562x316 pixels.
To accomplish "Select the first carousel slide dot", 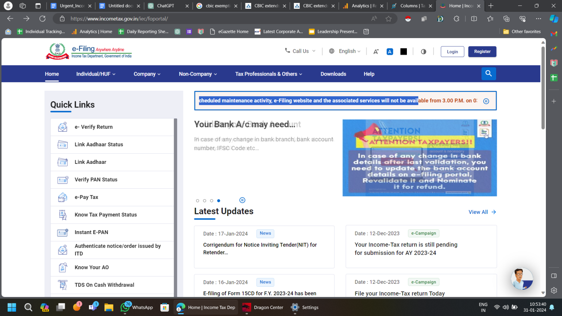I will point(198,200).
